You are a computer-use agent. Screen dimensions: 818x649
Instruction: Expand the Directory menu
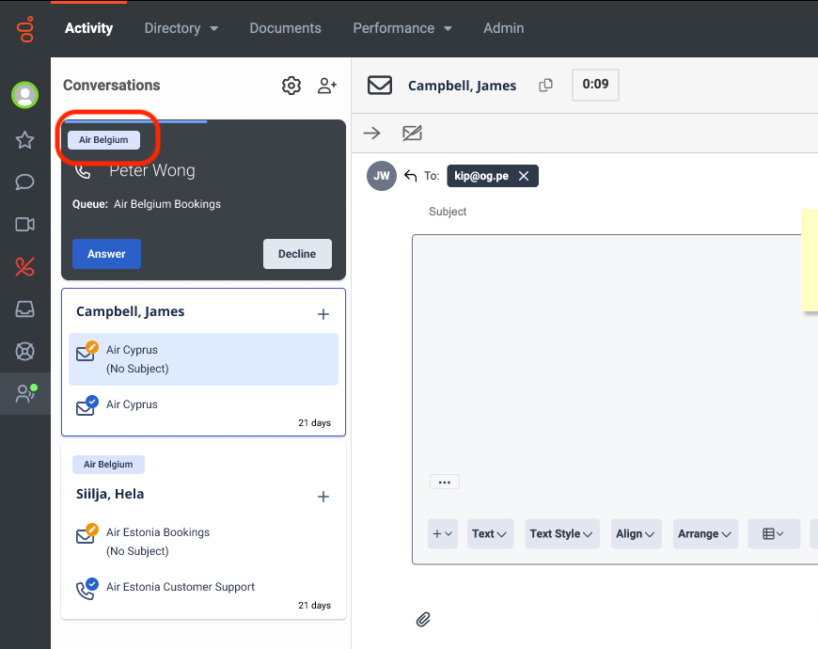[181, 28]
